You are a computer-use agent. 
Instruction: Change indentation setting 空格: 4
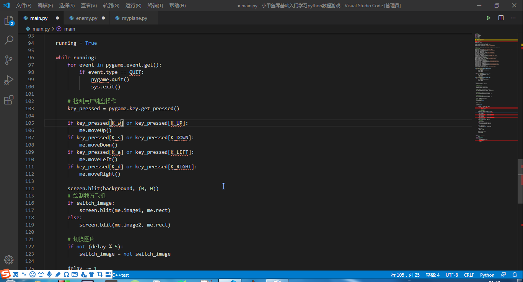pos(432,275)
